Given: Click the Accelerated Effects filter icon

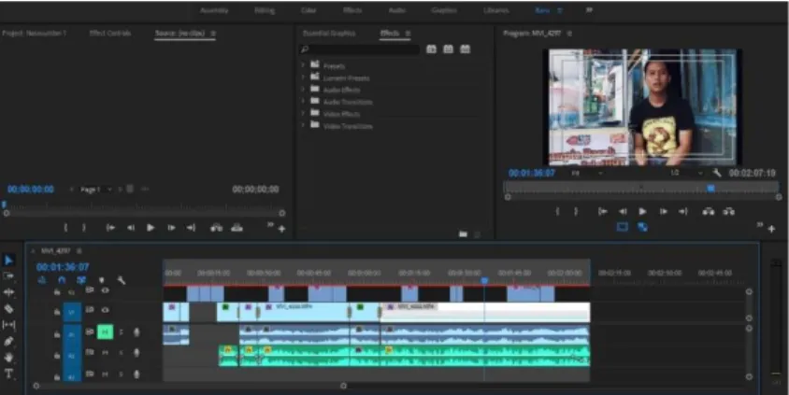Looking at the screenshot, I should click(x=431, y=49).
